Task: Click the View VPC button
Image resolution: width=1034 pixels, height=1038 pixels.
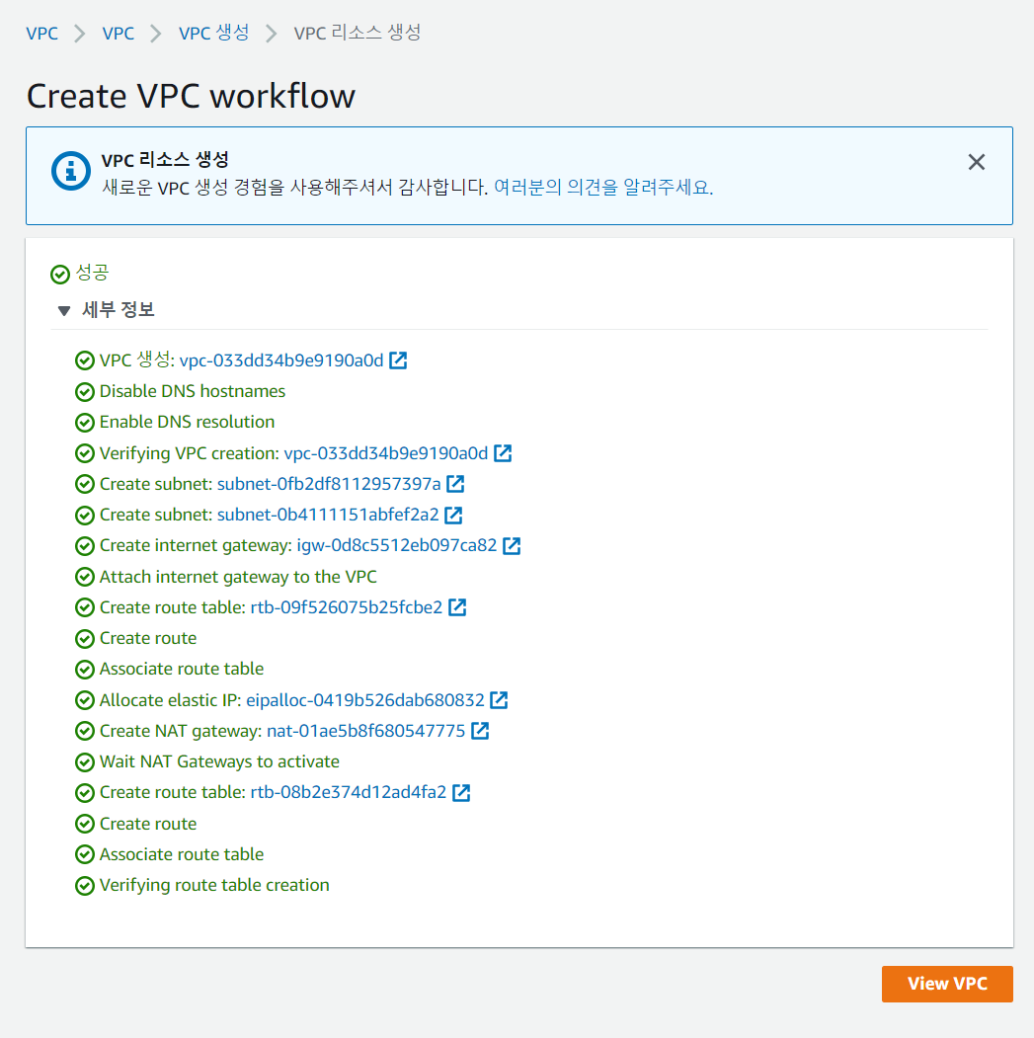Action: point(947,984)
